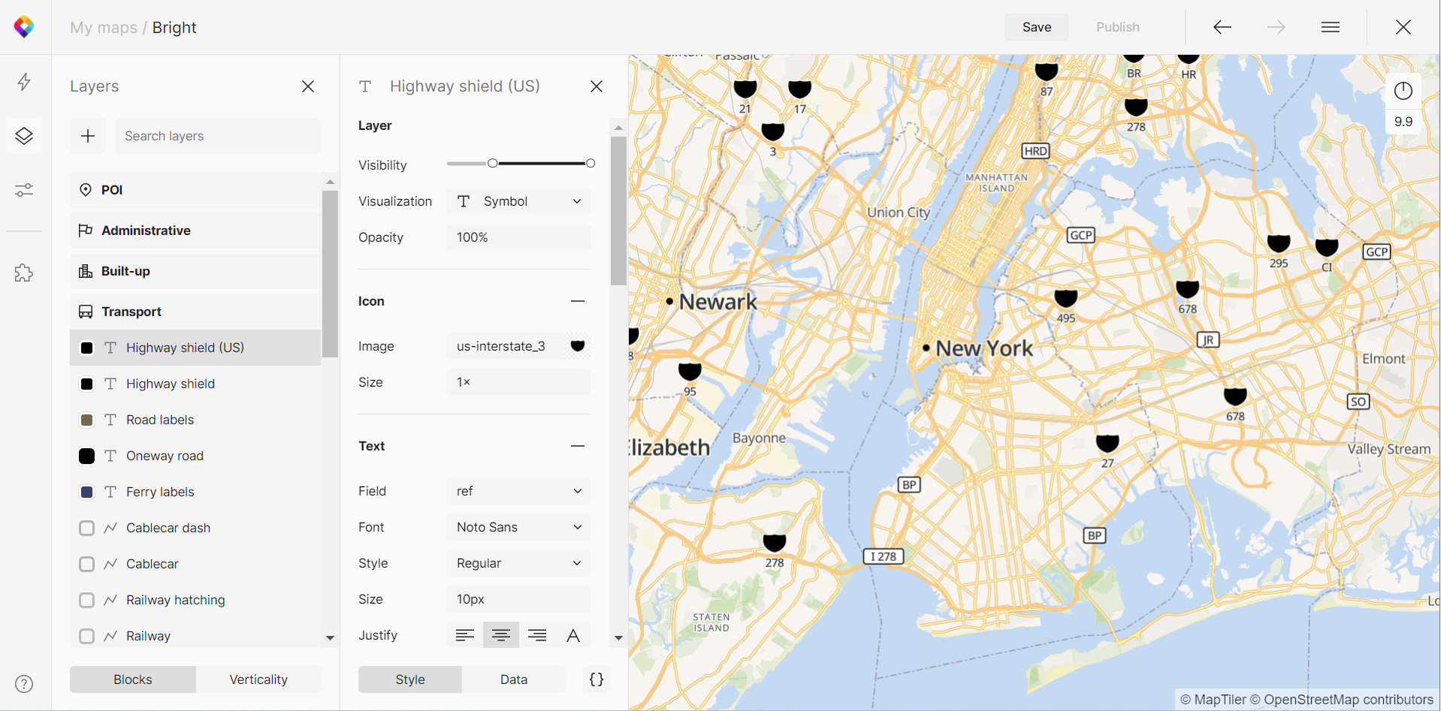This screenshot has width=1441, height=711.
Task: Open the Visualization Symbol dropdown
Action: coord(519,201)
